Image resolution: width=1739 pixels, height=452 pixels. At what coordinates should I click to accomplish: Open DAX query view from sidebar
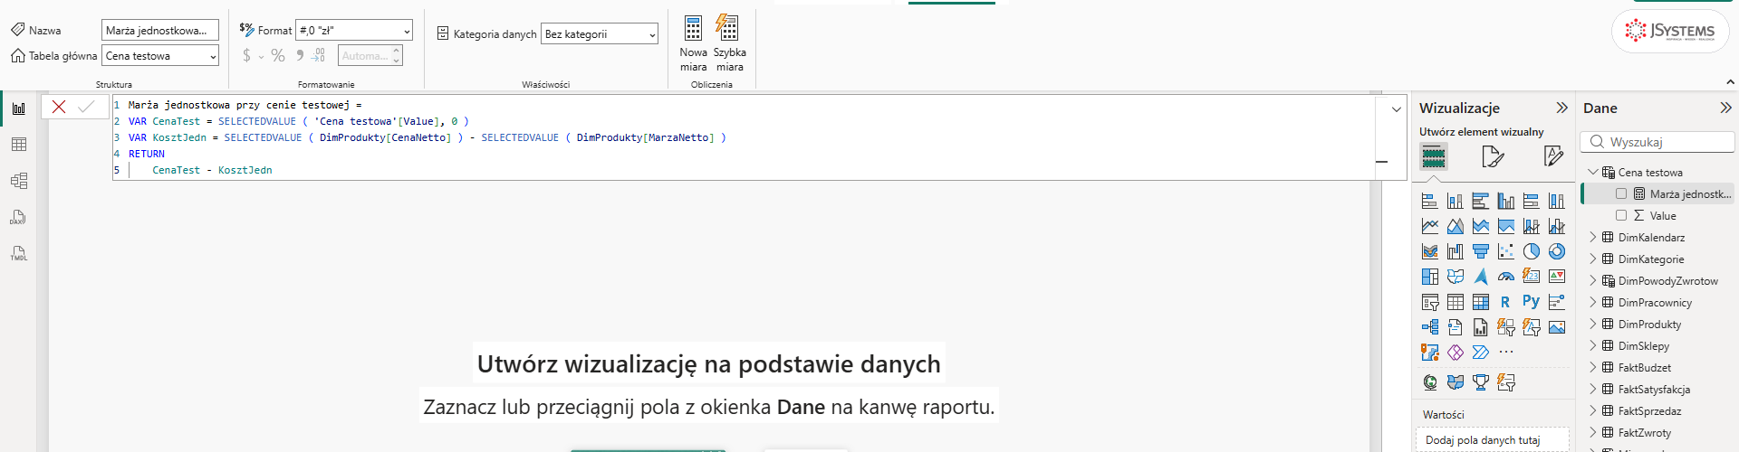[x=19, y=217]
